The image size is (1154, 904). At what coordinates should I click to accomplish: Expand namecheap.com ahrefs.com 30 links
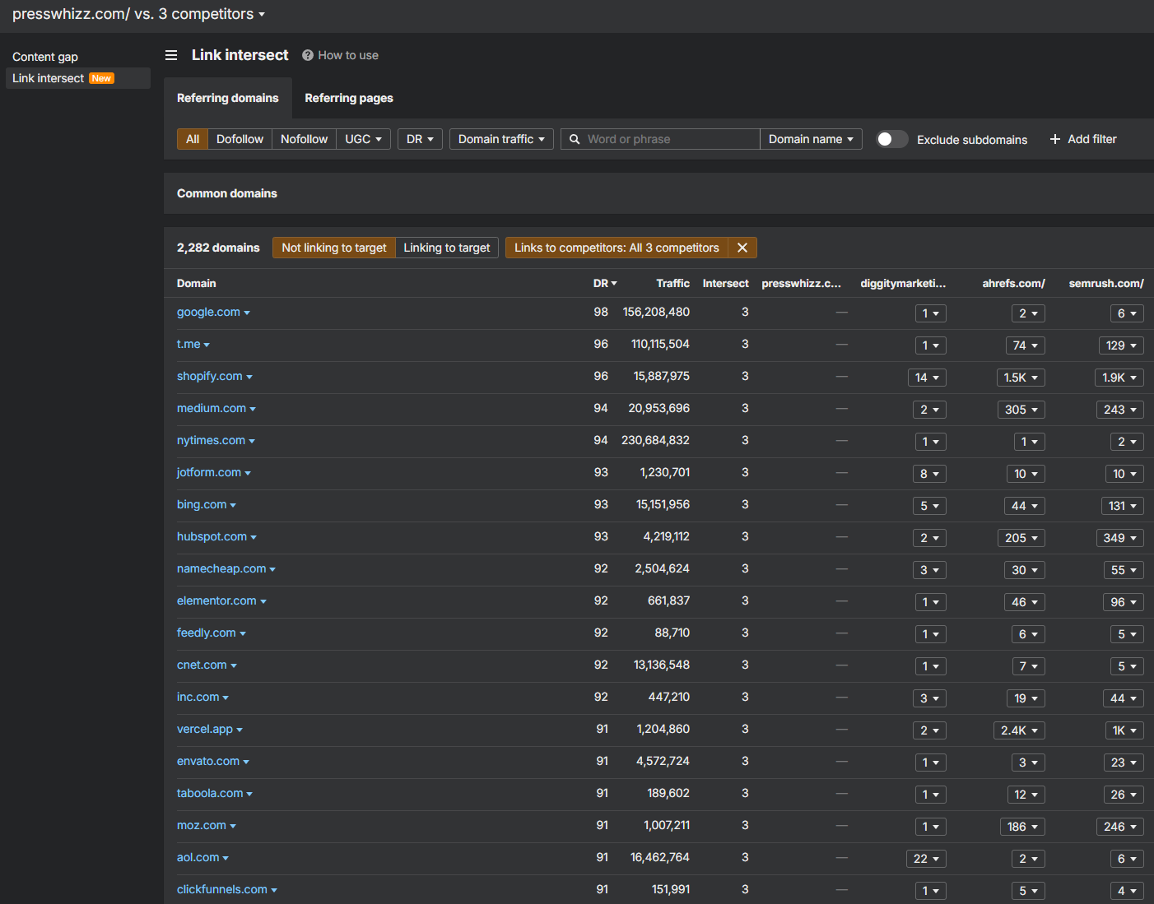tap(1025, 570)
